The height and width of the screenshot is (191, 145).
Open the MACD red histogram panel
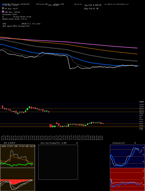coord(17,179)
